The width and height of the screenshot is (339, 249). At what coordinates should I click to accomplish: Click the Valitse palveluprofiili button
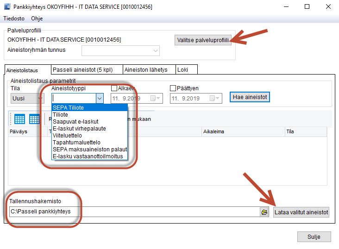click(x=203, y=40)
